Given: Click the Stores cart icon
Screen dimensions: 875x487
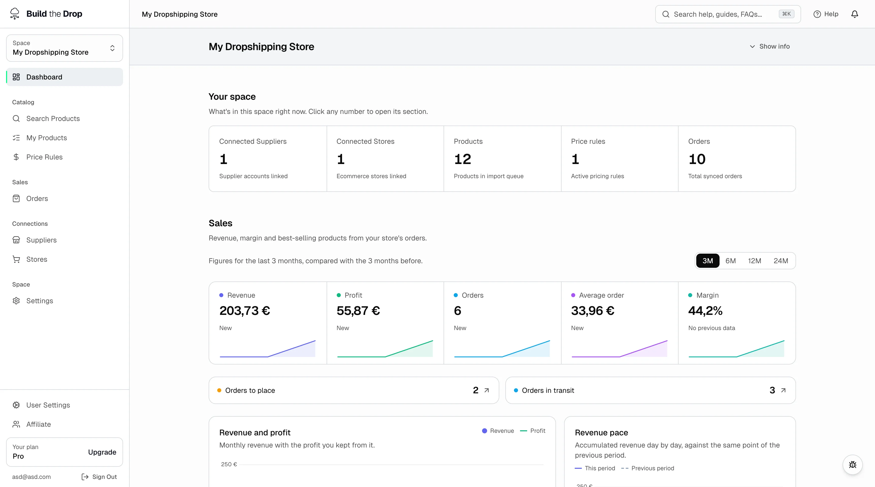Looking at the screenshot, I should [16, 259].
